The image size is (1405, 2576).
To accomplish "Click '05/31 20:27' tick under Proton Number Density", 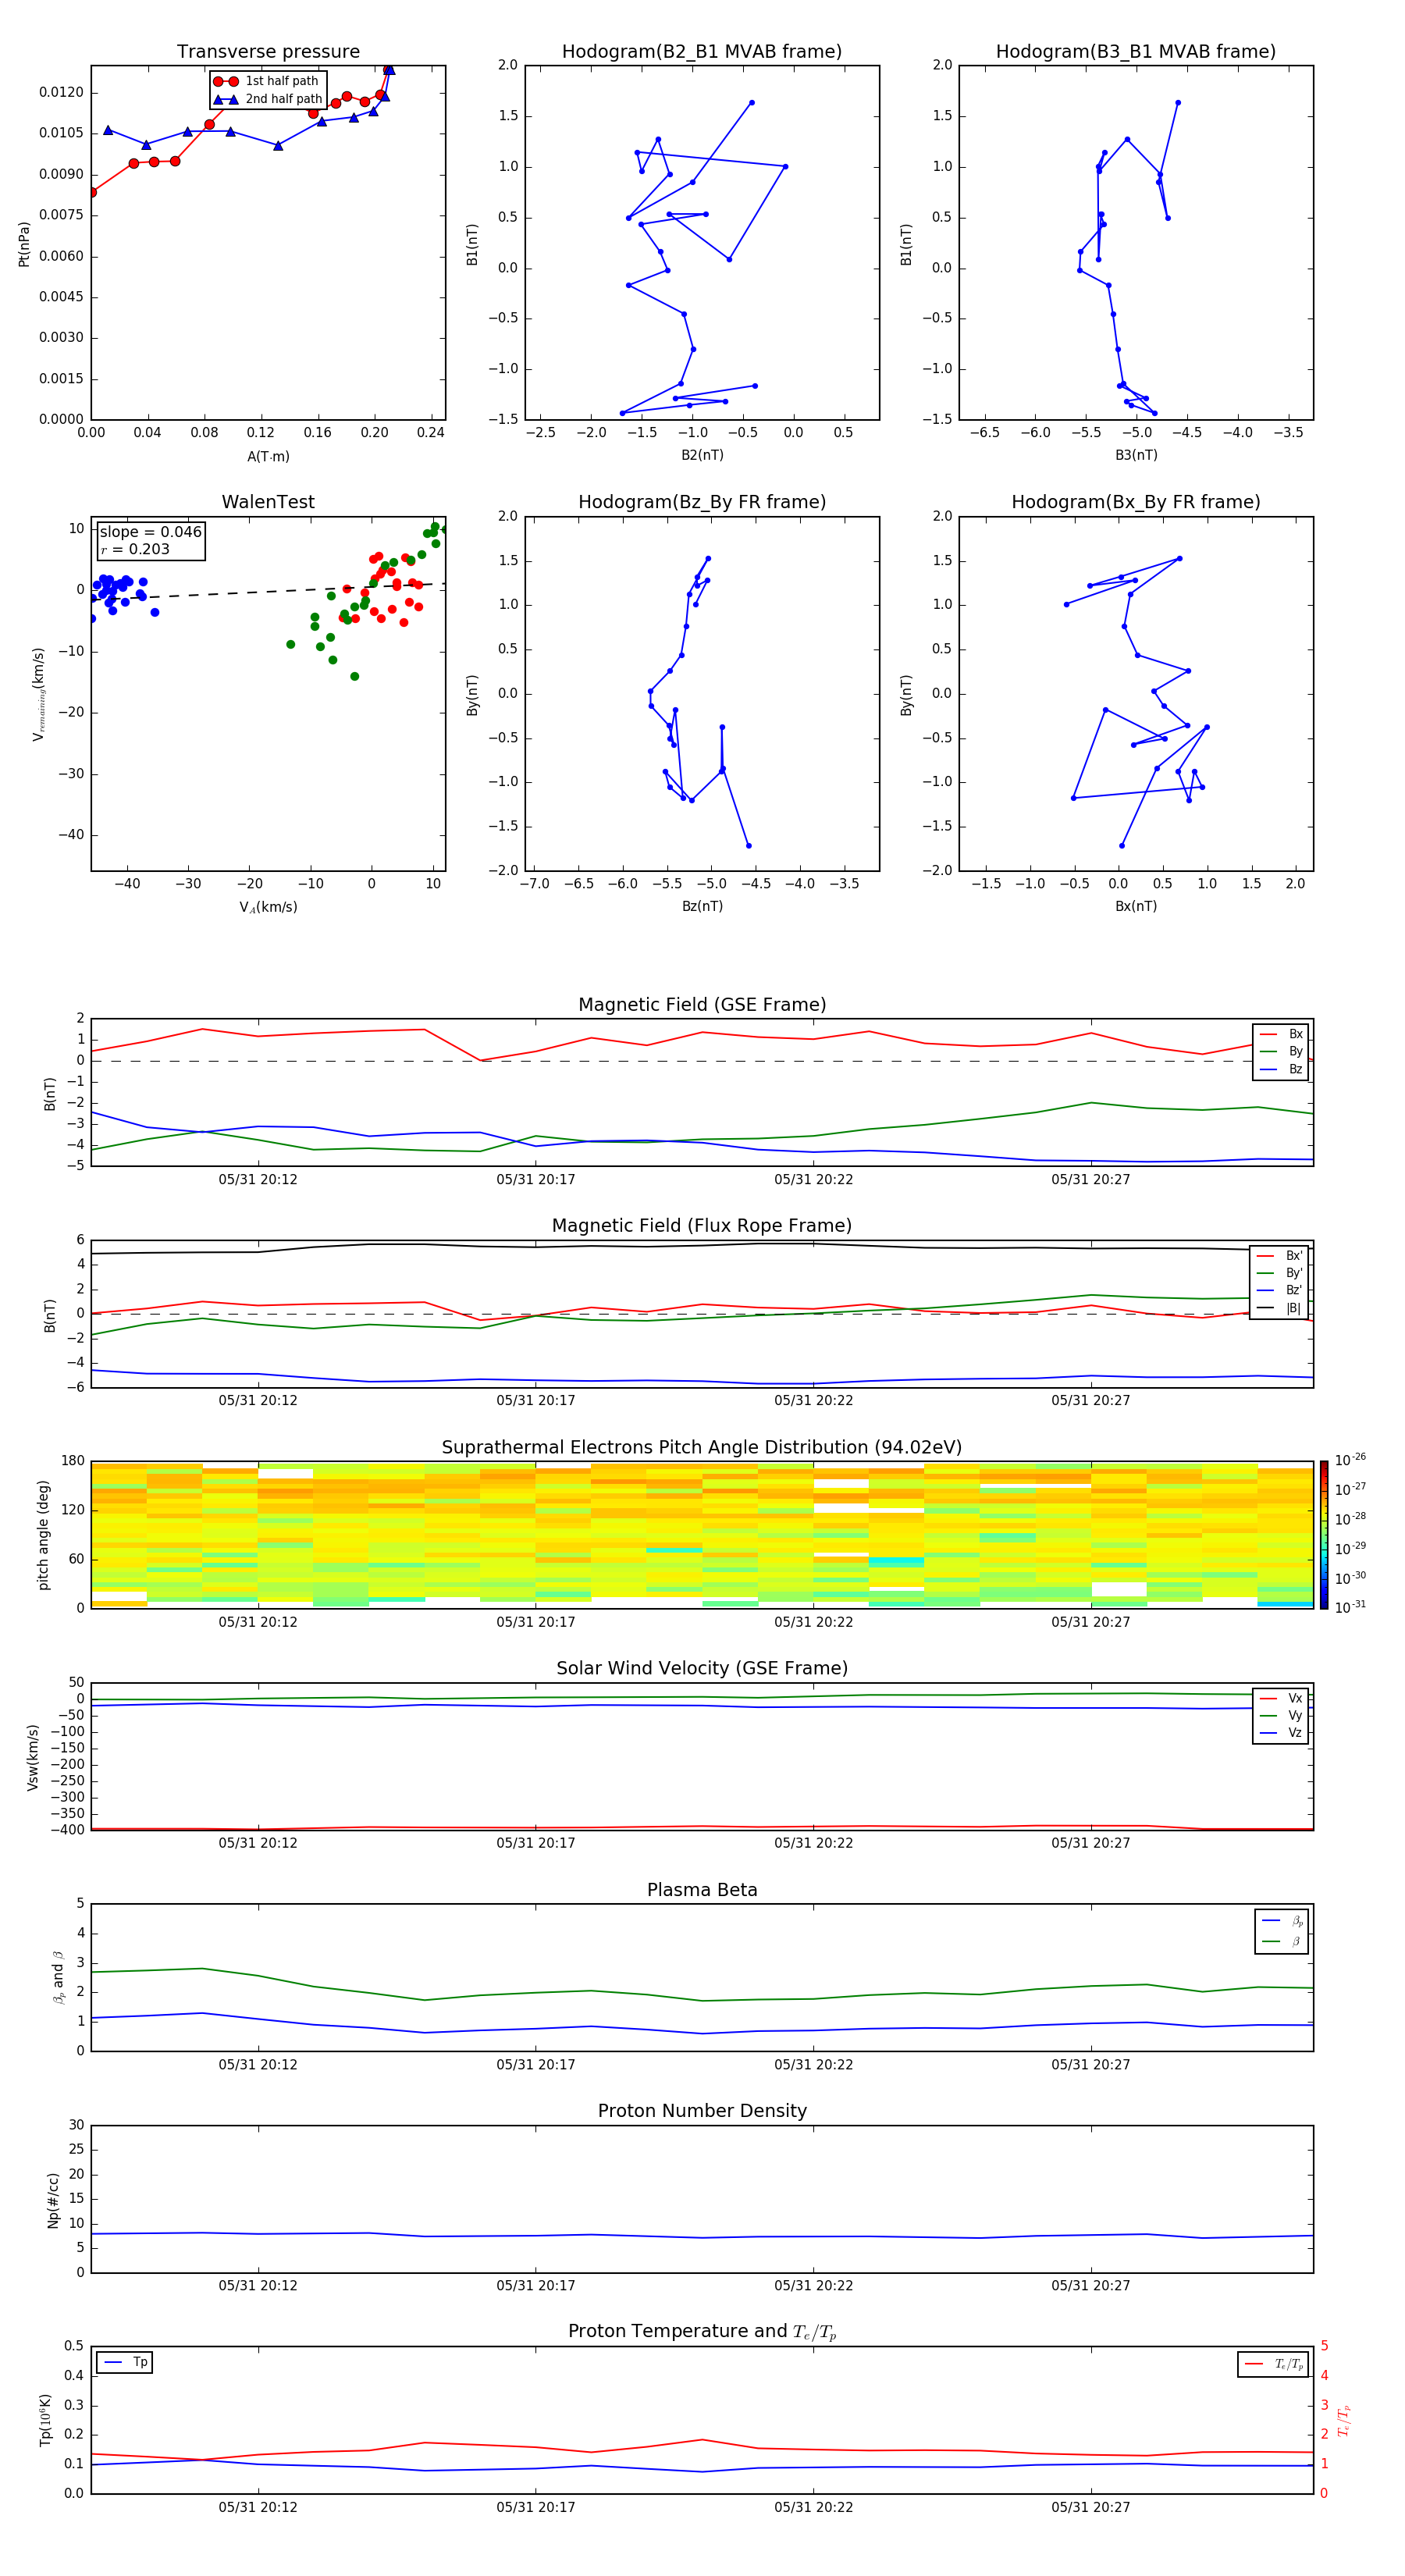I will coord(1091,2286).
